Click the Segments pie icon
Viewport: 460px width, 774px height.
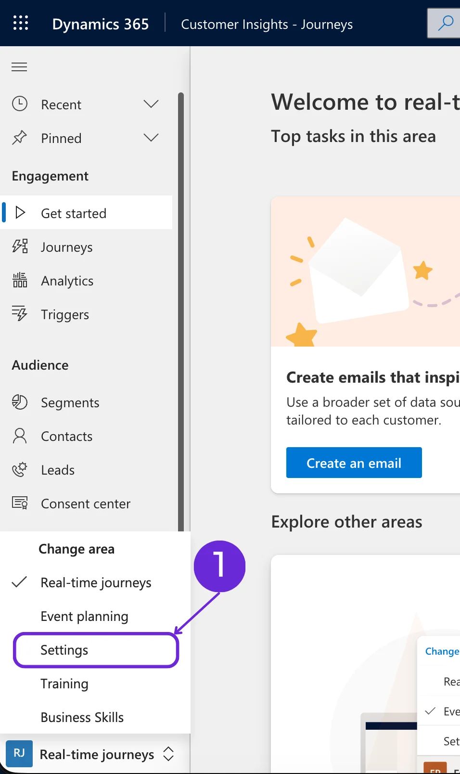20,402
